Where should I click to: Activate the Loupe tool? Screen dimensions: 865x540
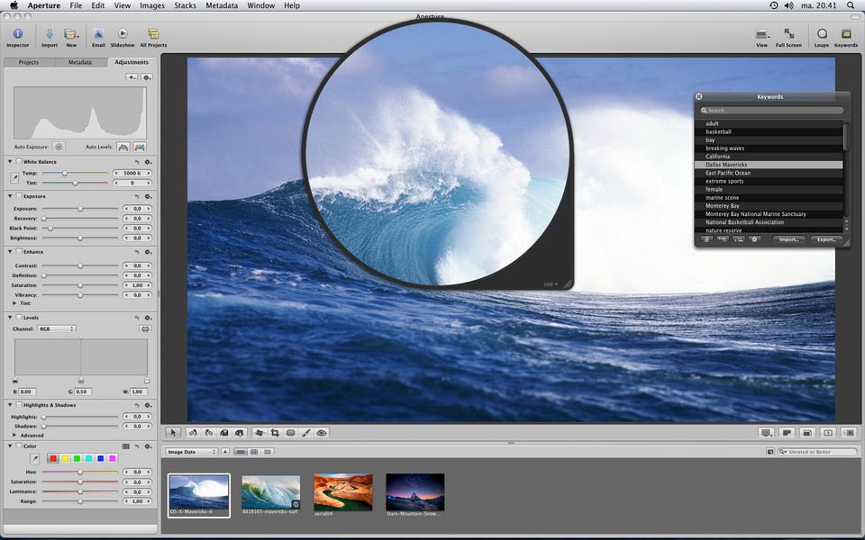tap(821, 34)
